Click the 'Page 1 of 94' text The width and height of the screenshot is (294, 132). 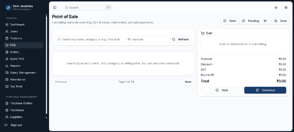click(126, 82)
